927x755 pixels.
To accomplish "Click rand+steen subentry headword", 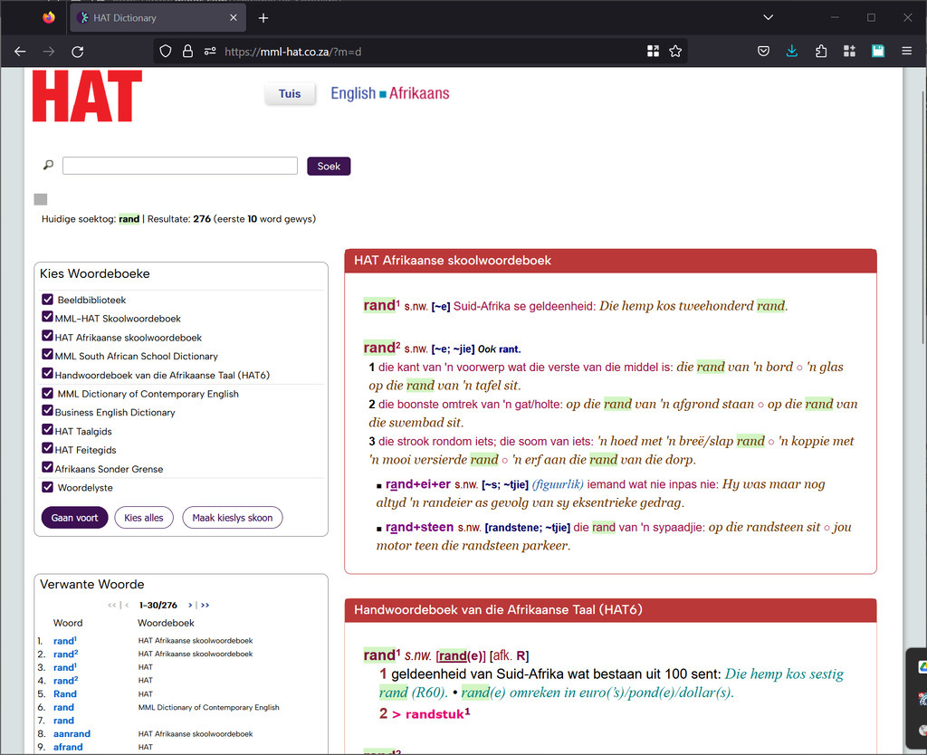I will [x=420, y=527].
